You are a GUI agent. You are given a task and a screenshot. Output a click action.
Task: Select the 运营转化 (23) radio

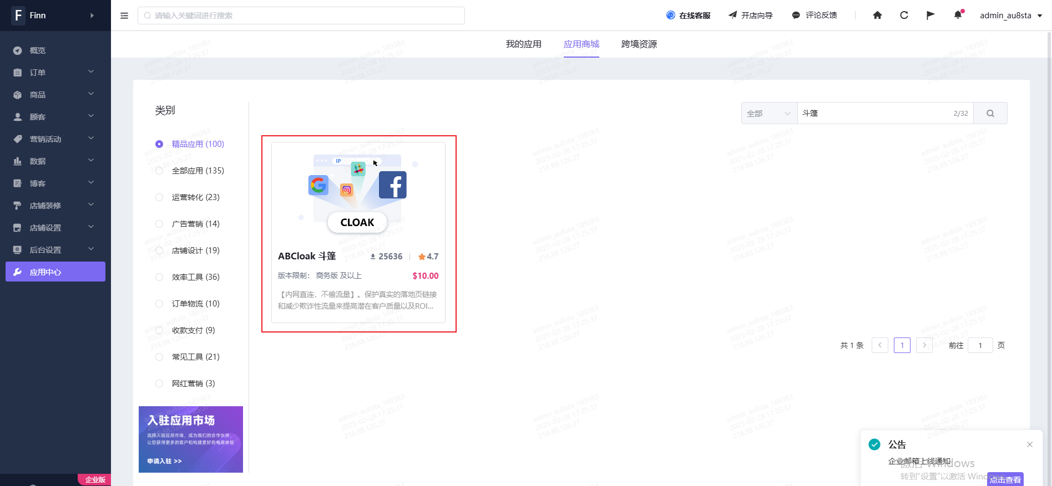click(159, 197)
